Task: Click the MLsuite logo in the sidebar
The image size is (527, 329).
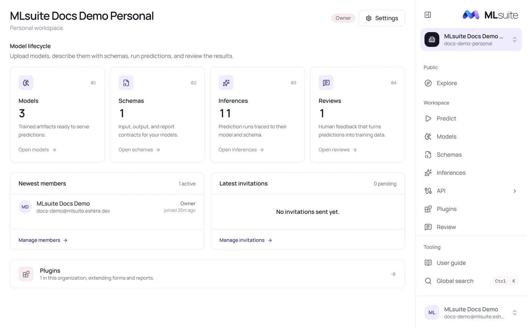Action: pos(490,15)
